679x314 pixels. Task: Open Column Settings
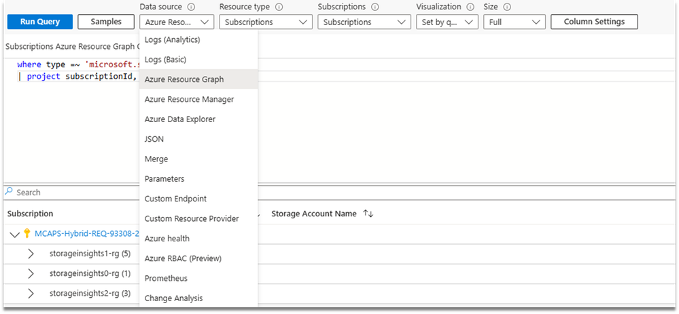[594, 22]
